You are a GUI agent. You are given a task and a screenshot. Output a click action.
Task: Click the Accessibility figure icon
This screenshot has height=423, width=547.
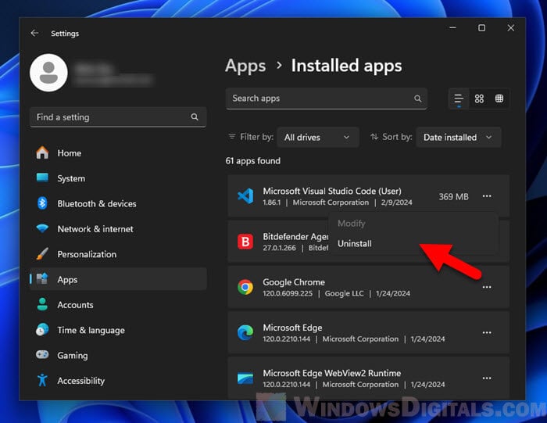[42, 380]
